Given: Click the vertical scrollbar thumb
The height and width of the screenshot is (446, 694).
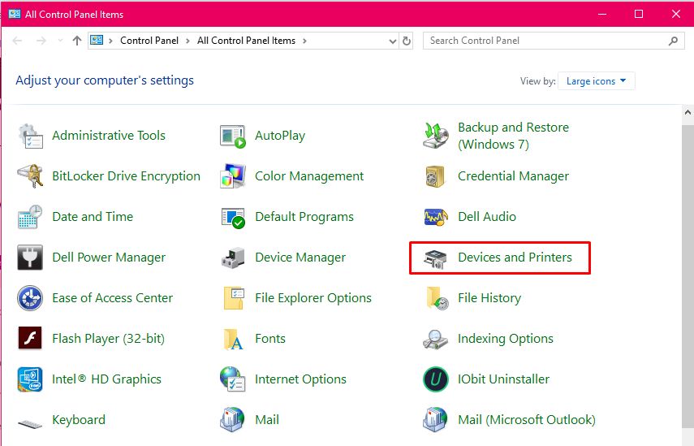Looking at the screenshot, I should [688, 277].
